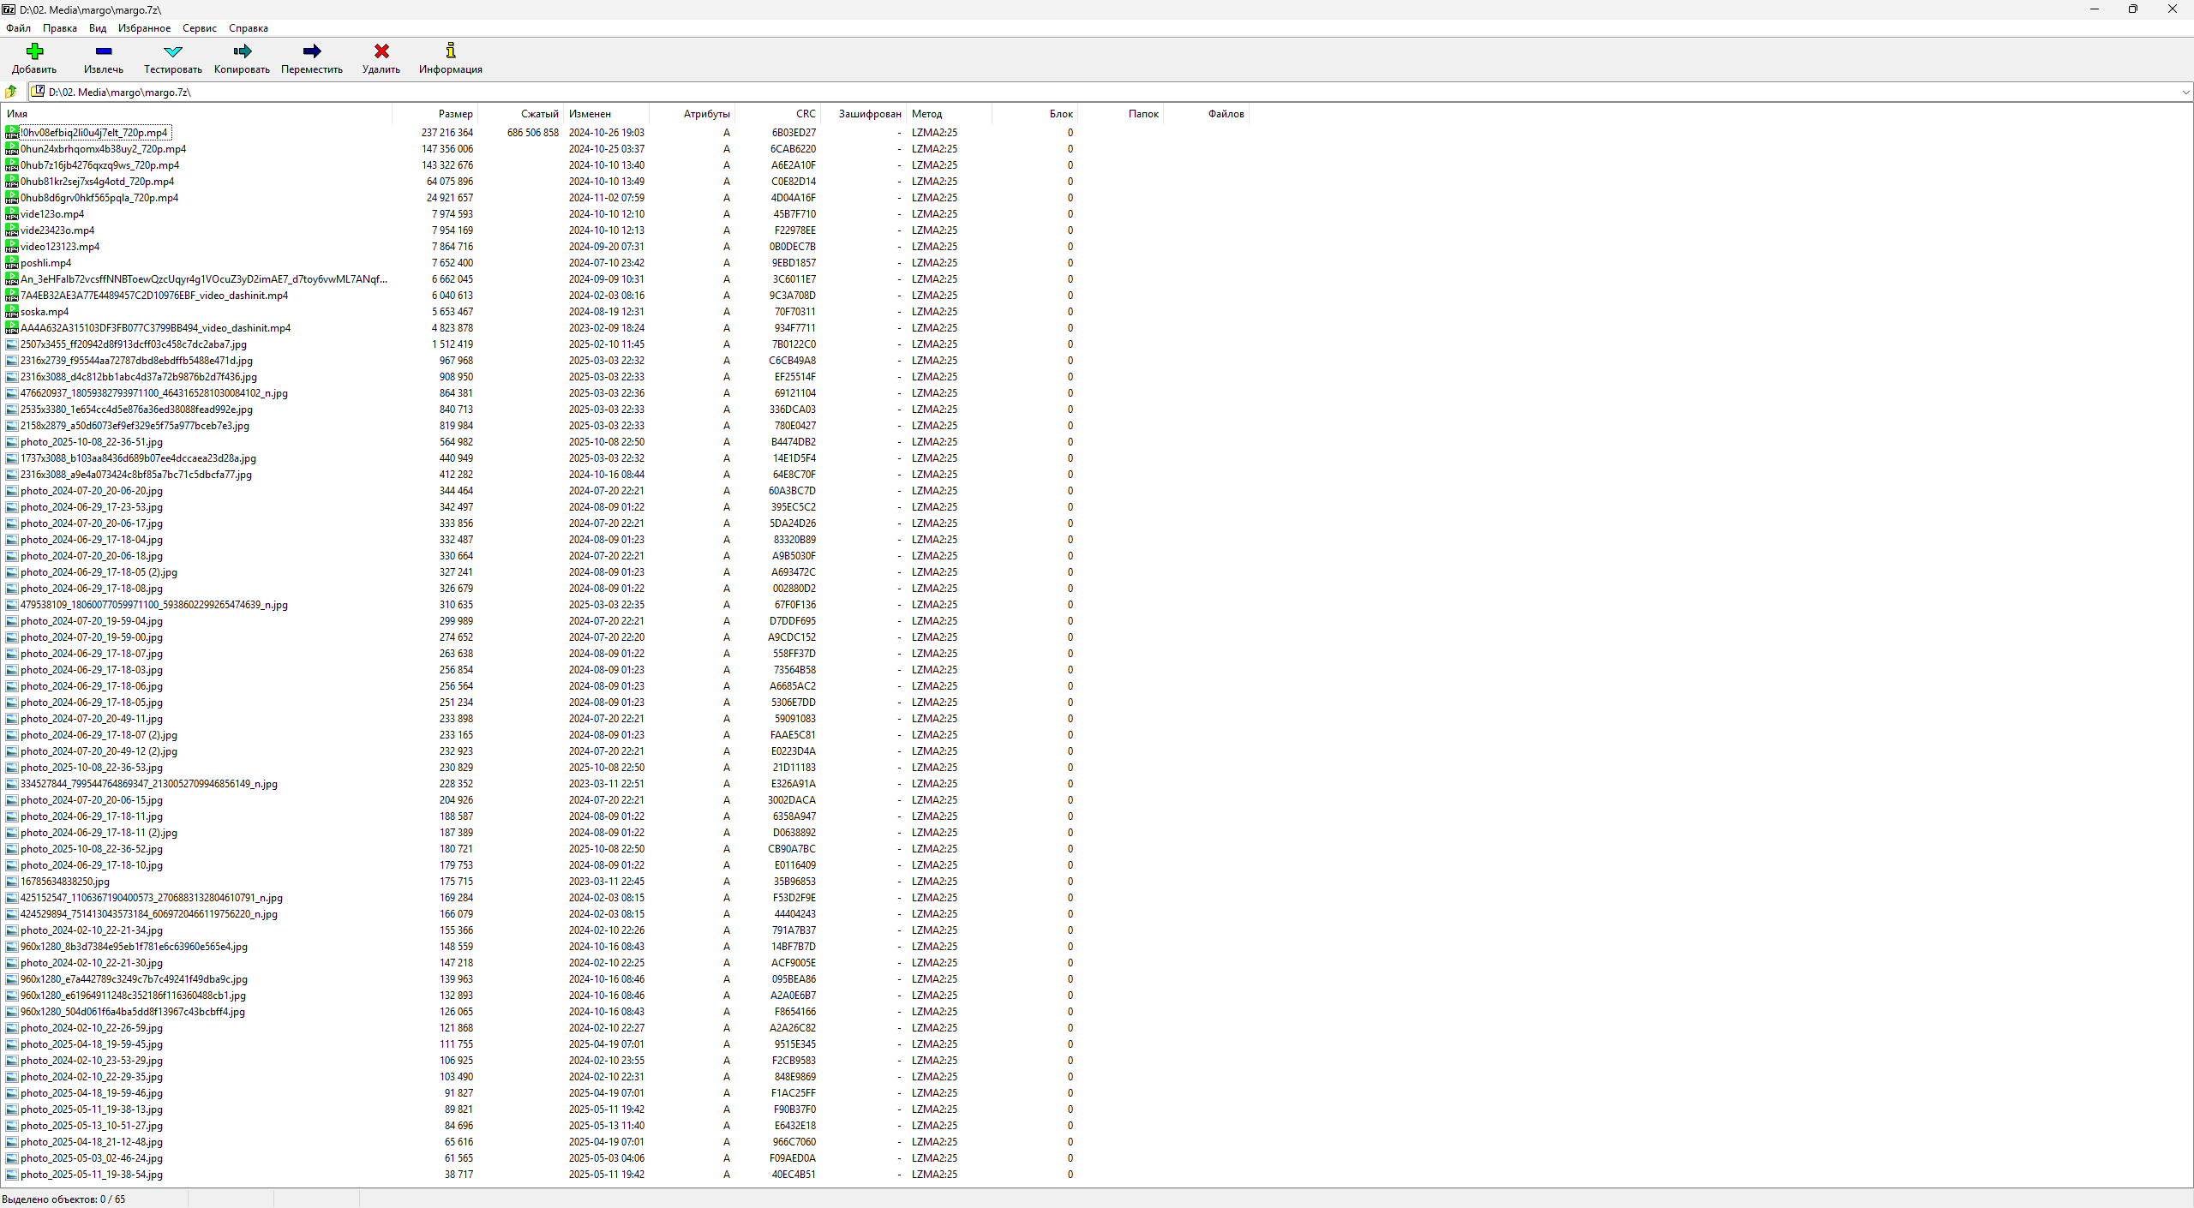Click the red Delete (Удалить) X icon
Viewport: 2194px width, 1208px height.
click(x=381, y=51)
